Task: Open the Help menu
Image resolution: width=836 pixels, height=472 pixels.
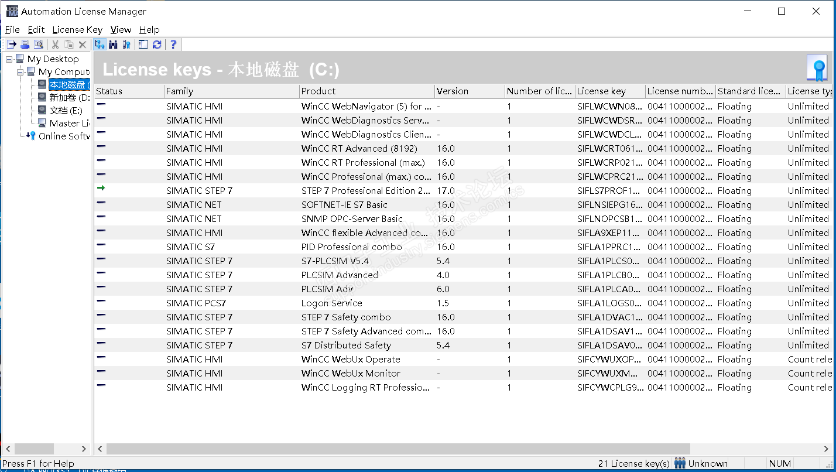Action: [149, 29]
